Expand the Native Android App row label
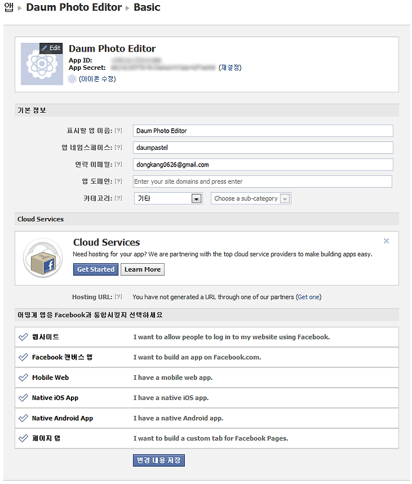Viewport: 412px width, 484px height. tap(62, 418)
